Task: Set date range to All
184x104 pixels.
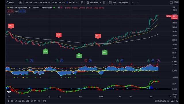Action: 39,101
